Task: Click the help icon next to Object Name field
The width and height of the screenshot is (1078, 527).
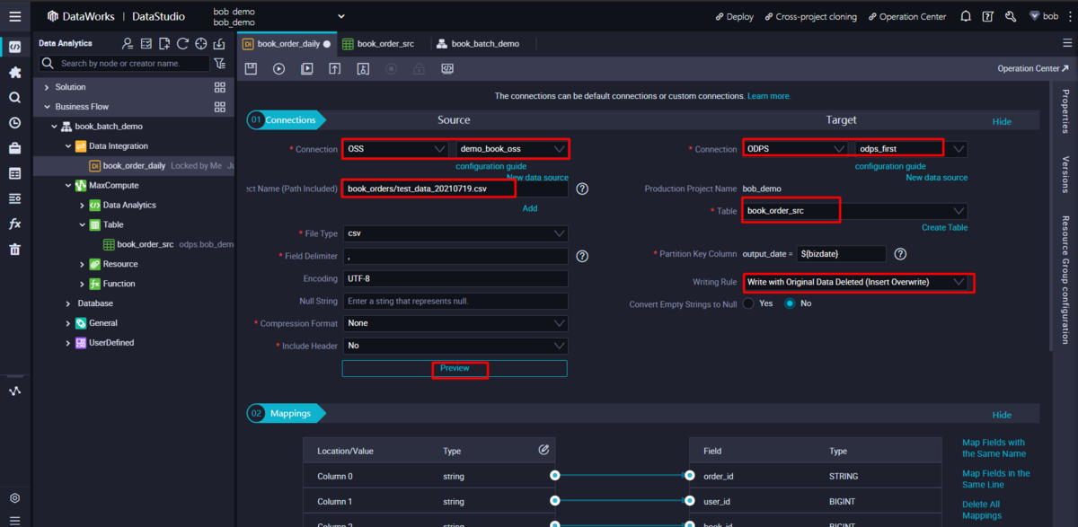Action: (x=582, y=189)
